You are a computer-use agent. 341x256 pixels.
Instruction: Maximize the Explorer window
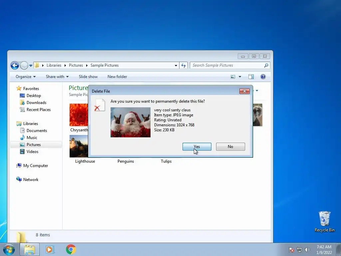pos(253,56)
